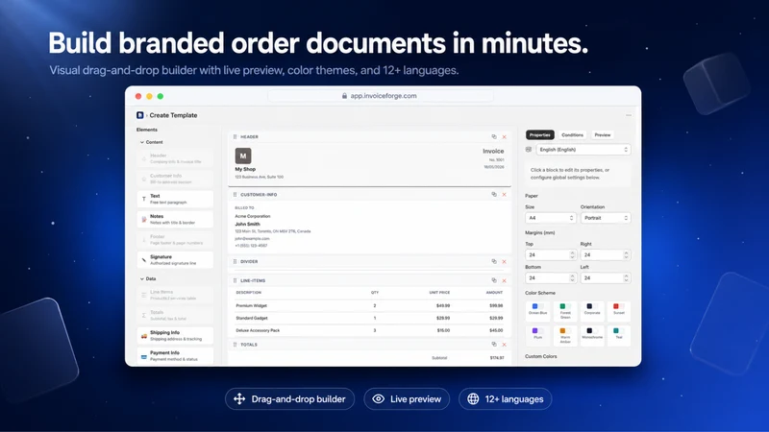Select the Ocean Blue color scheme
This screenshot has height=432, width=769.
537,309
